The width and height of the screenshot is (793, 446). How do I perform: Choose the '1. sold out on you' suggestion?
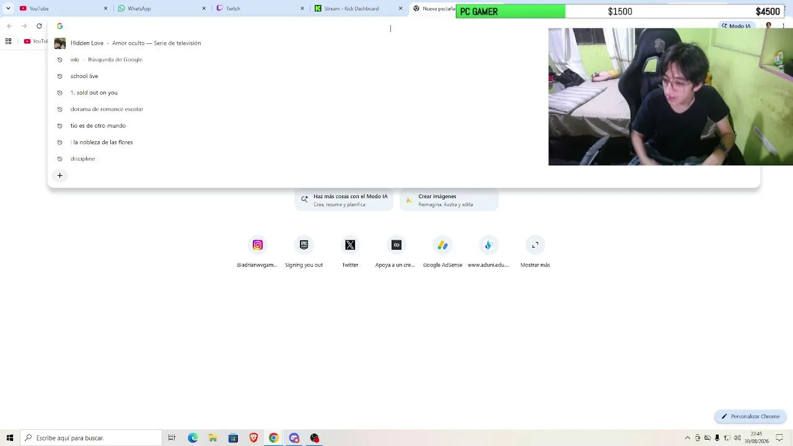coord(297,92)
